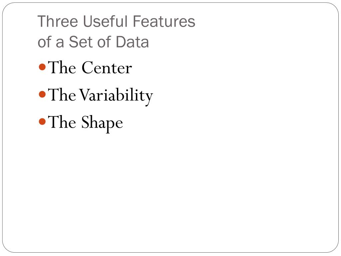
Task: Click the letter V in Variability
Action: point(84,95)
